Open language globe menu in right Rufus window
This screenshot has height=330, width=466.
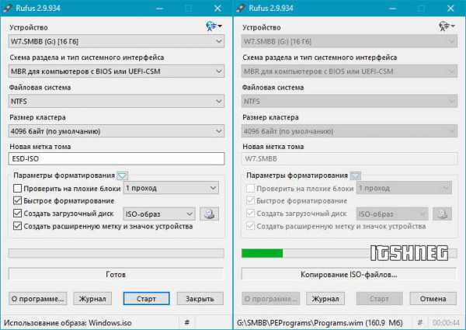pyautogui.click(x=447, y=26)
